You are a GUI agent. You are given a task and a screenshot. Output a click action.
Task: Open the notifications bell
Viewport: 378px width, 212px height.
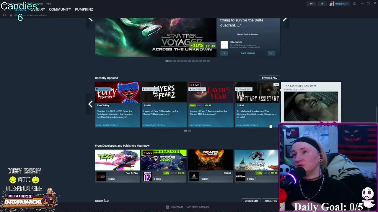(x=322, y=4)
